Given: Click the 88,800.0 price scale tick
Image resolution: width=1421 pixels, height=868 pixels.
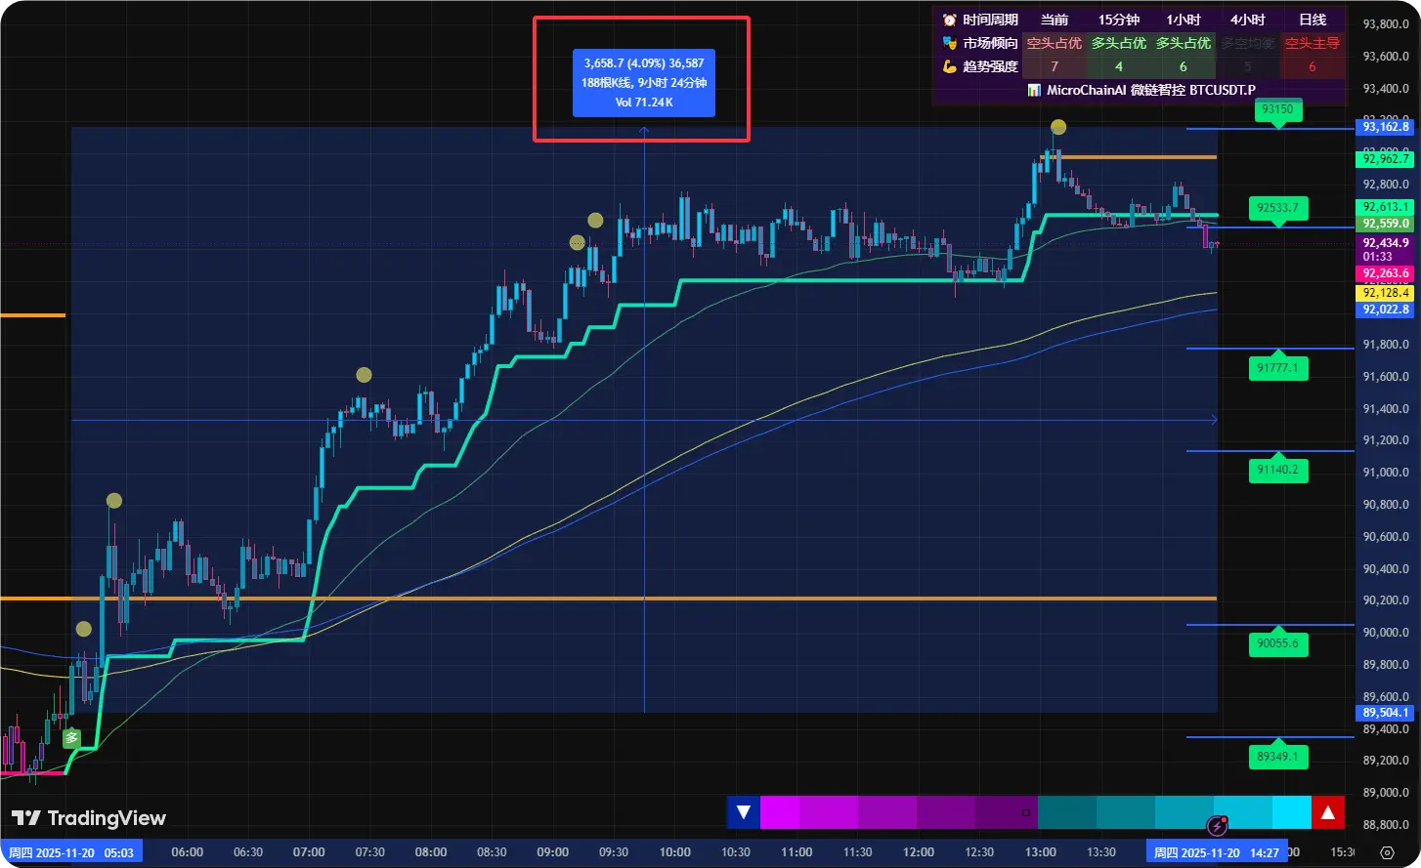Looking at the screenshot, I should tap(1386, 825).
